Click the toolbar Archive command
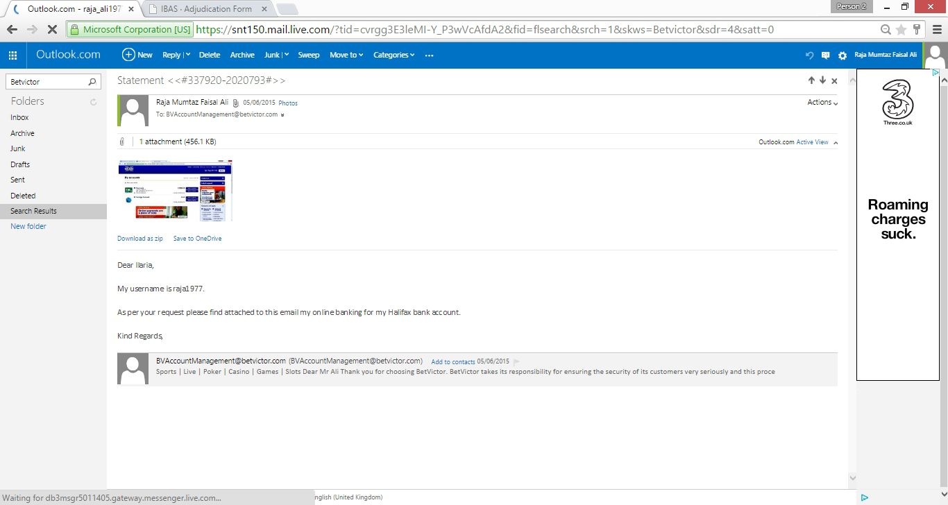This screenshot has height=505, width=948. (x=242, y=55)
